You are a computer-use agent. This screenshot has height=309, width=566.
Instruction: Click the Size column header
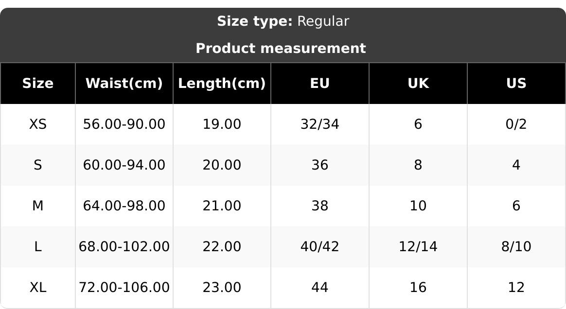[38, 84]
